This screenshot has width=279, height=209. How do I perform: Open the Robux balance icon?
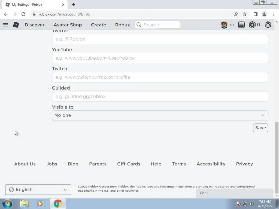click(x=252, y=25)
